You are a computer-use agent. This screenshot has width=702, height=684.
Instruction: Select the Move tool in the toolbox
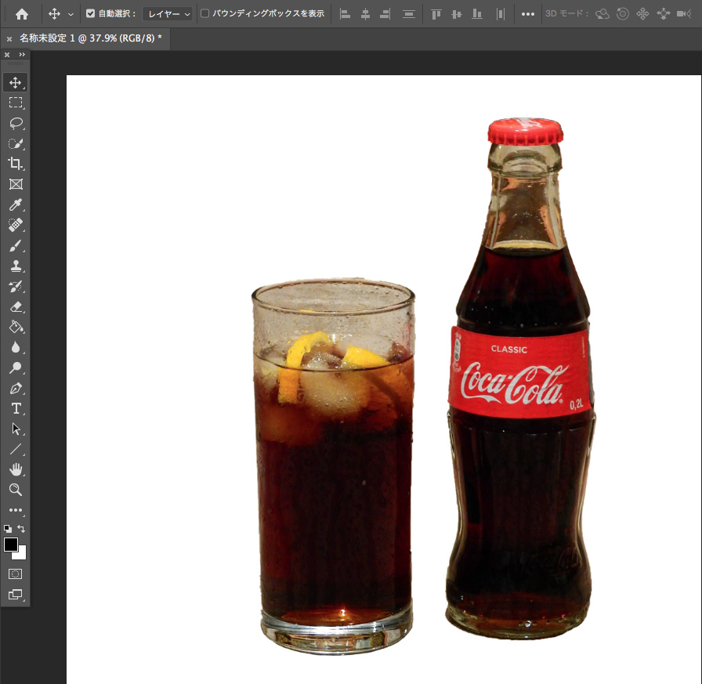tap(15, 82)
